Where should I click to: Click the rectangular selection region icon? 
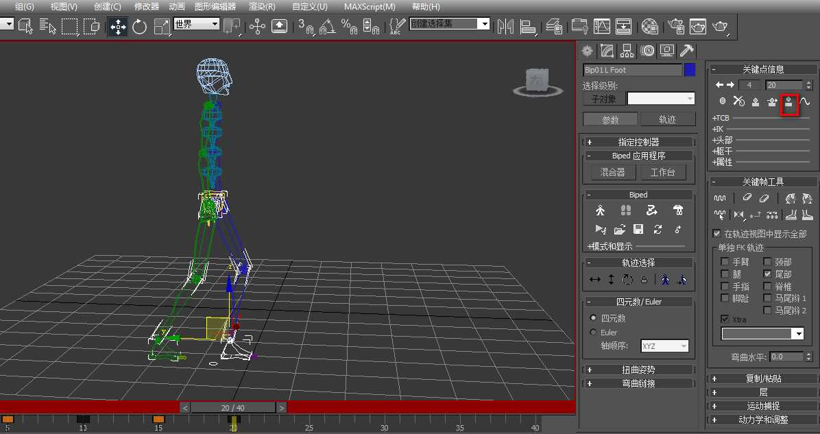(69, 26)
